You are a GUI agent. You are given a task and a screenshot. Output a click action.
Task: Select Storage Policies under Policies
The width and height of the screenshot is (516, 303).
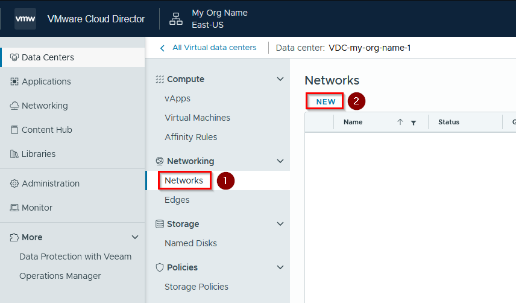click(x=197, y=287)
